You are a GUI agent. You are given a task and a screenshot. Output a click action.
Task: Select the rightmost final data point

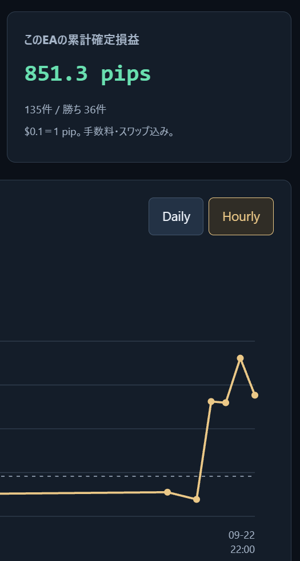[x=255, y=395]
